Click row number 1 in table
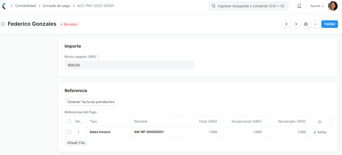This screenshot has height=155, width=342. 78,132
